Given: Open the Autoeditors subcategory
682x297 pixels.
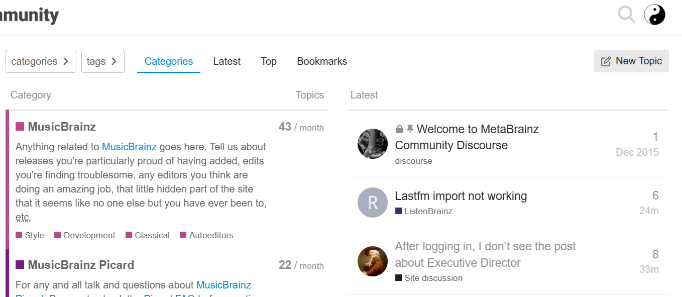Looking at the screenshot, I should click(211, 235).
